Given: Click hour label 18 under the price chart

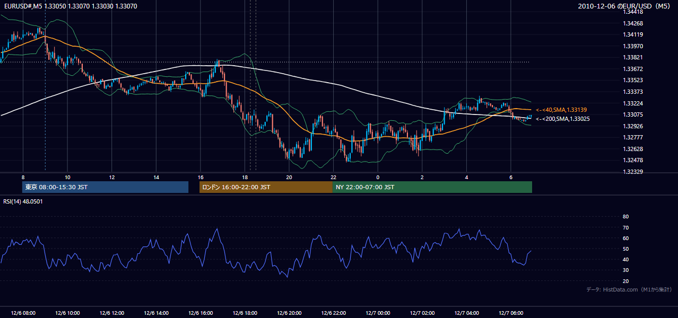Looking at the screenshot, I should tap(245, 177).
